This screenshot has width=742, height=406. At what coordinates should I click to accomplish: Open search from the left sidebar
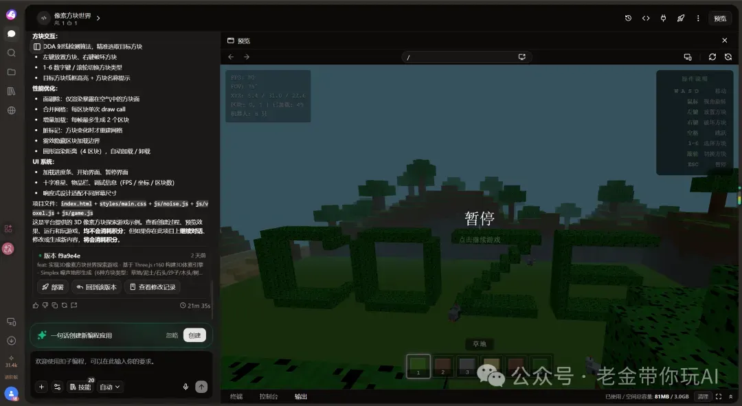pos(12,53)
